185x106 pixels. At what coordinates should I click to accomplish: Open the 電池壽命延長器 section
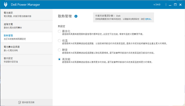[x=26, y=49]
